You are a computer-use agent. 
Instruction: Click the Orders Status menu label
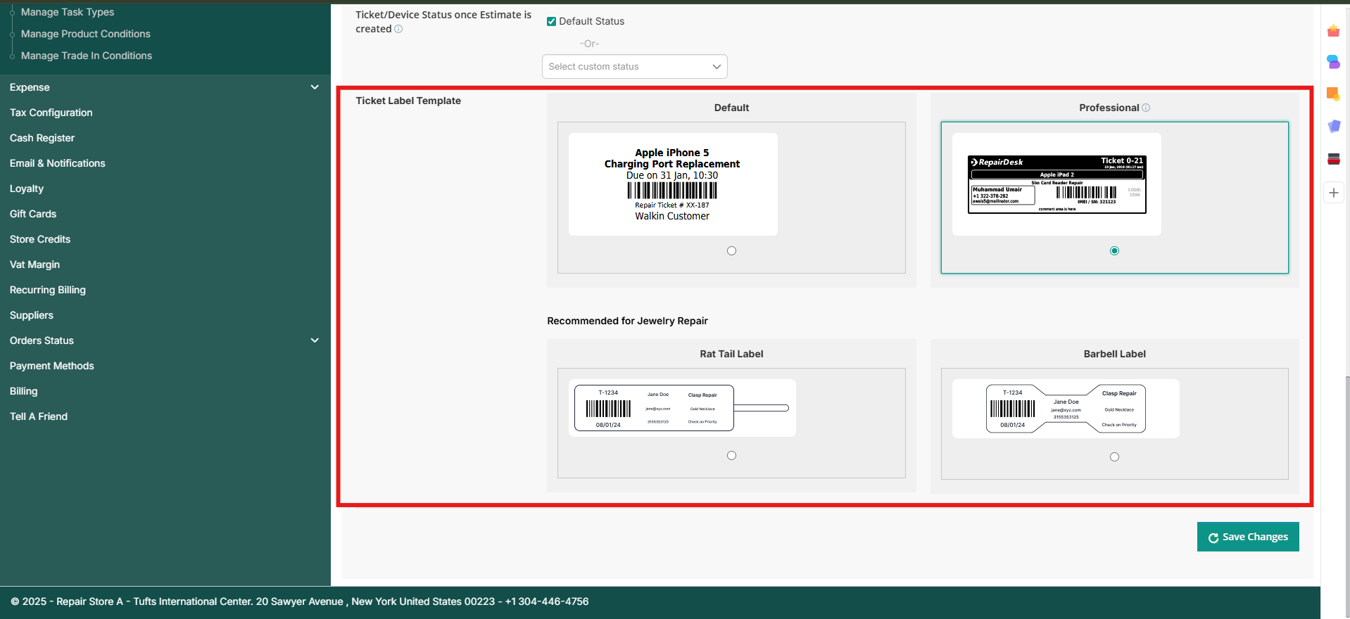pos(42,340)
